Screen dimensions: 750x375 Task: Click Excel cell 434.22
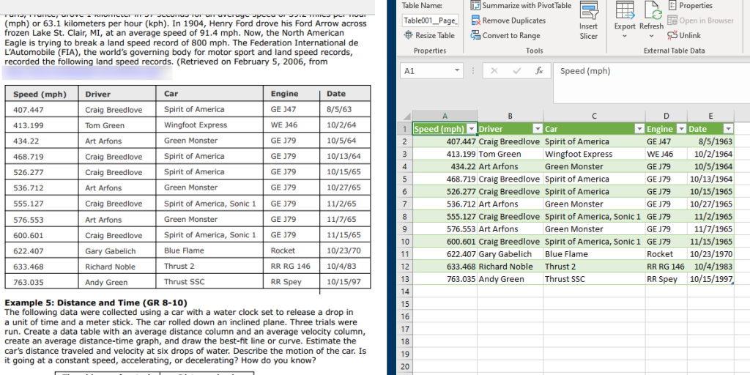(445, 166)
